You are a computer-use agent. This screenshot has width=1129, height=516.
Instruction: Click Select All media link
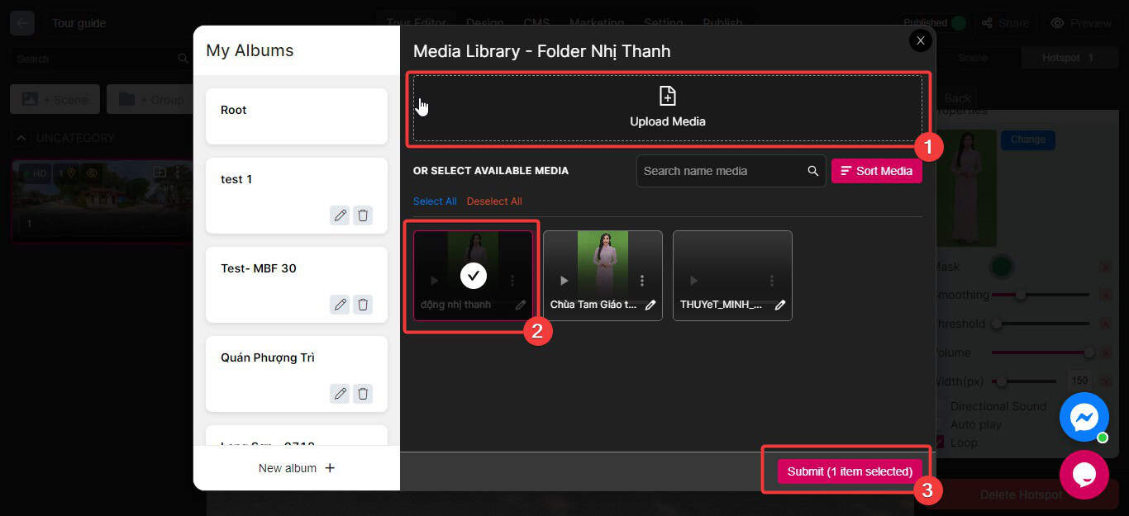click(x=435, y=201)
